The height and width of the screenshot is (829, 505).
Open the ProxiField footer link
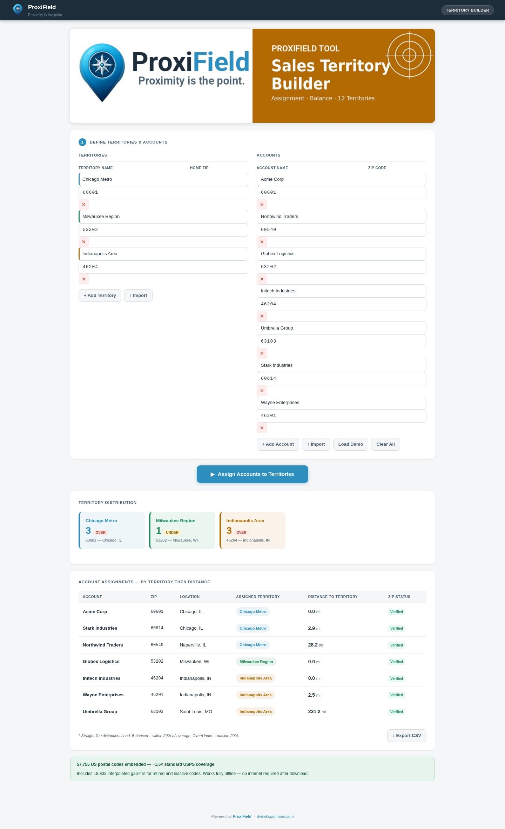[x=242, y=816]
